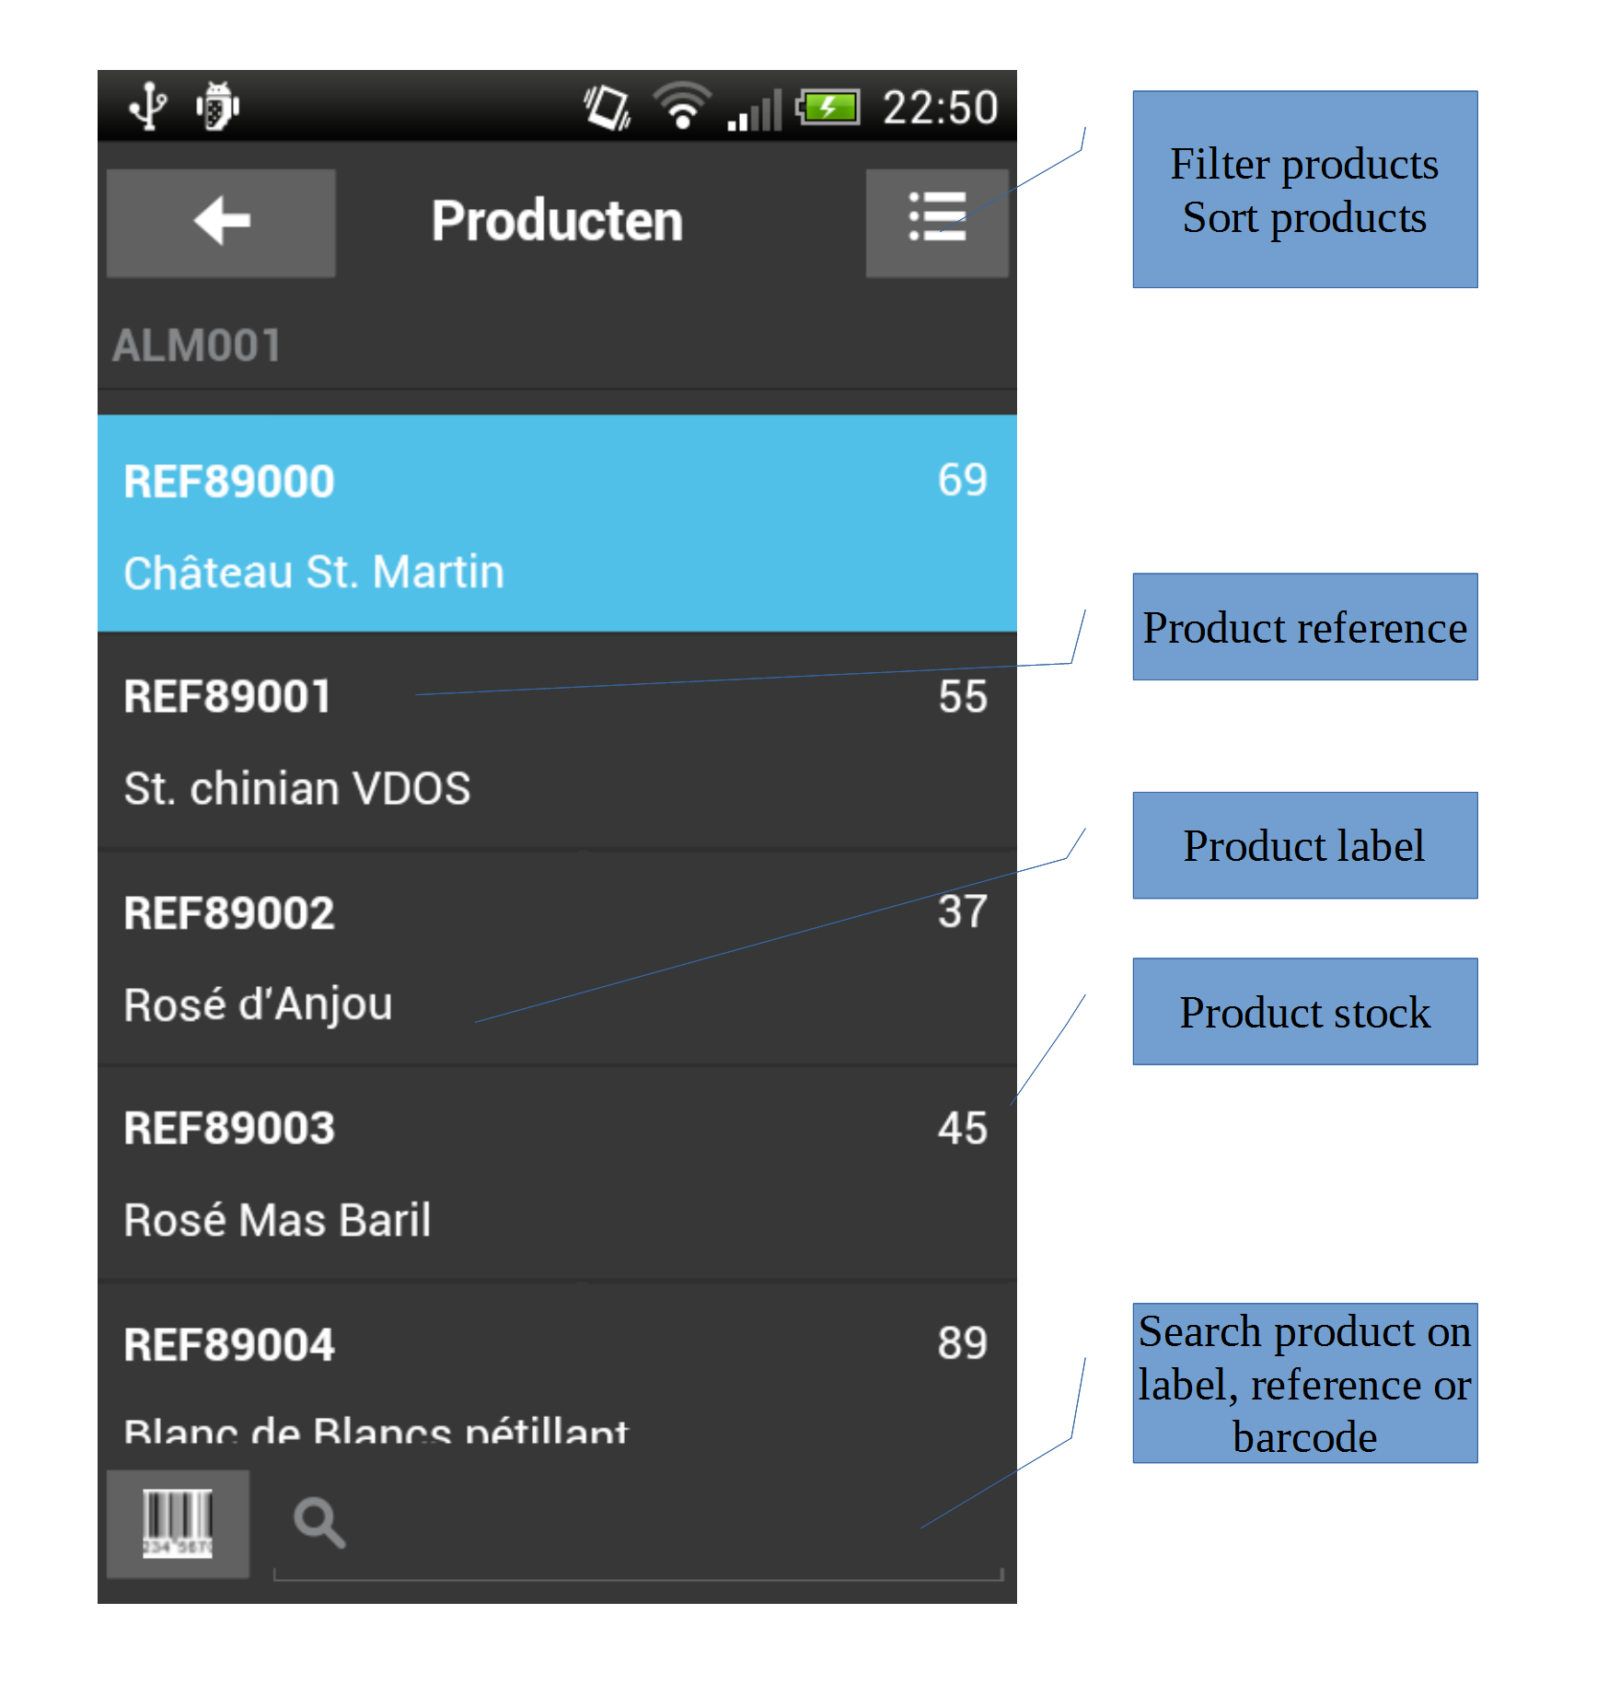Tap the Wi-Fi signal icon
The height and width of the screenshot is (1707, 1597).
pyautogui.click(x=682, y=106)
